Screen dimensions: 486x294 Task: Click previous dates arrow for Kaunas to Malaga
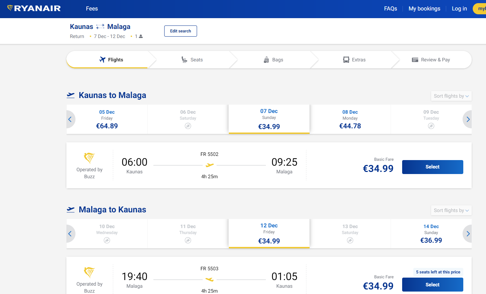click(x=70, y=119)
